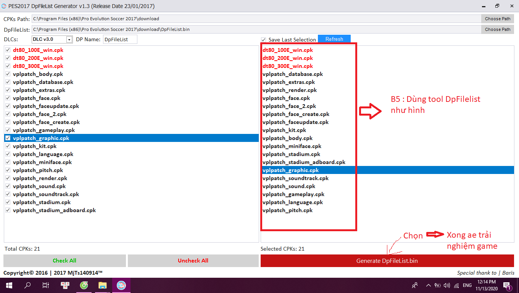519x293 pixels.
Task: Select vplpatch_gameplay.cpk in right list
Action: 293,194
